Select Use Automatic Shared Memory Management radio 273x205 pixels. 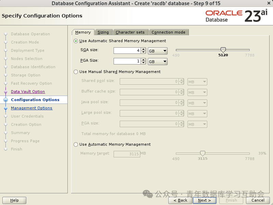pyautogui.click(x=76, y=41)
